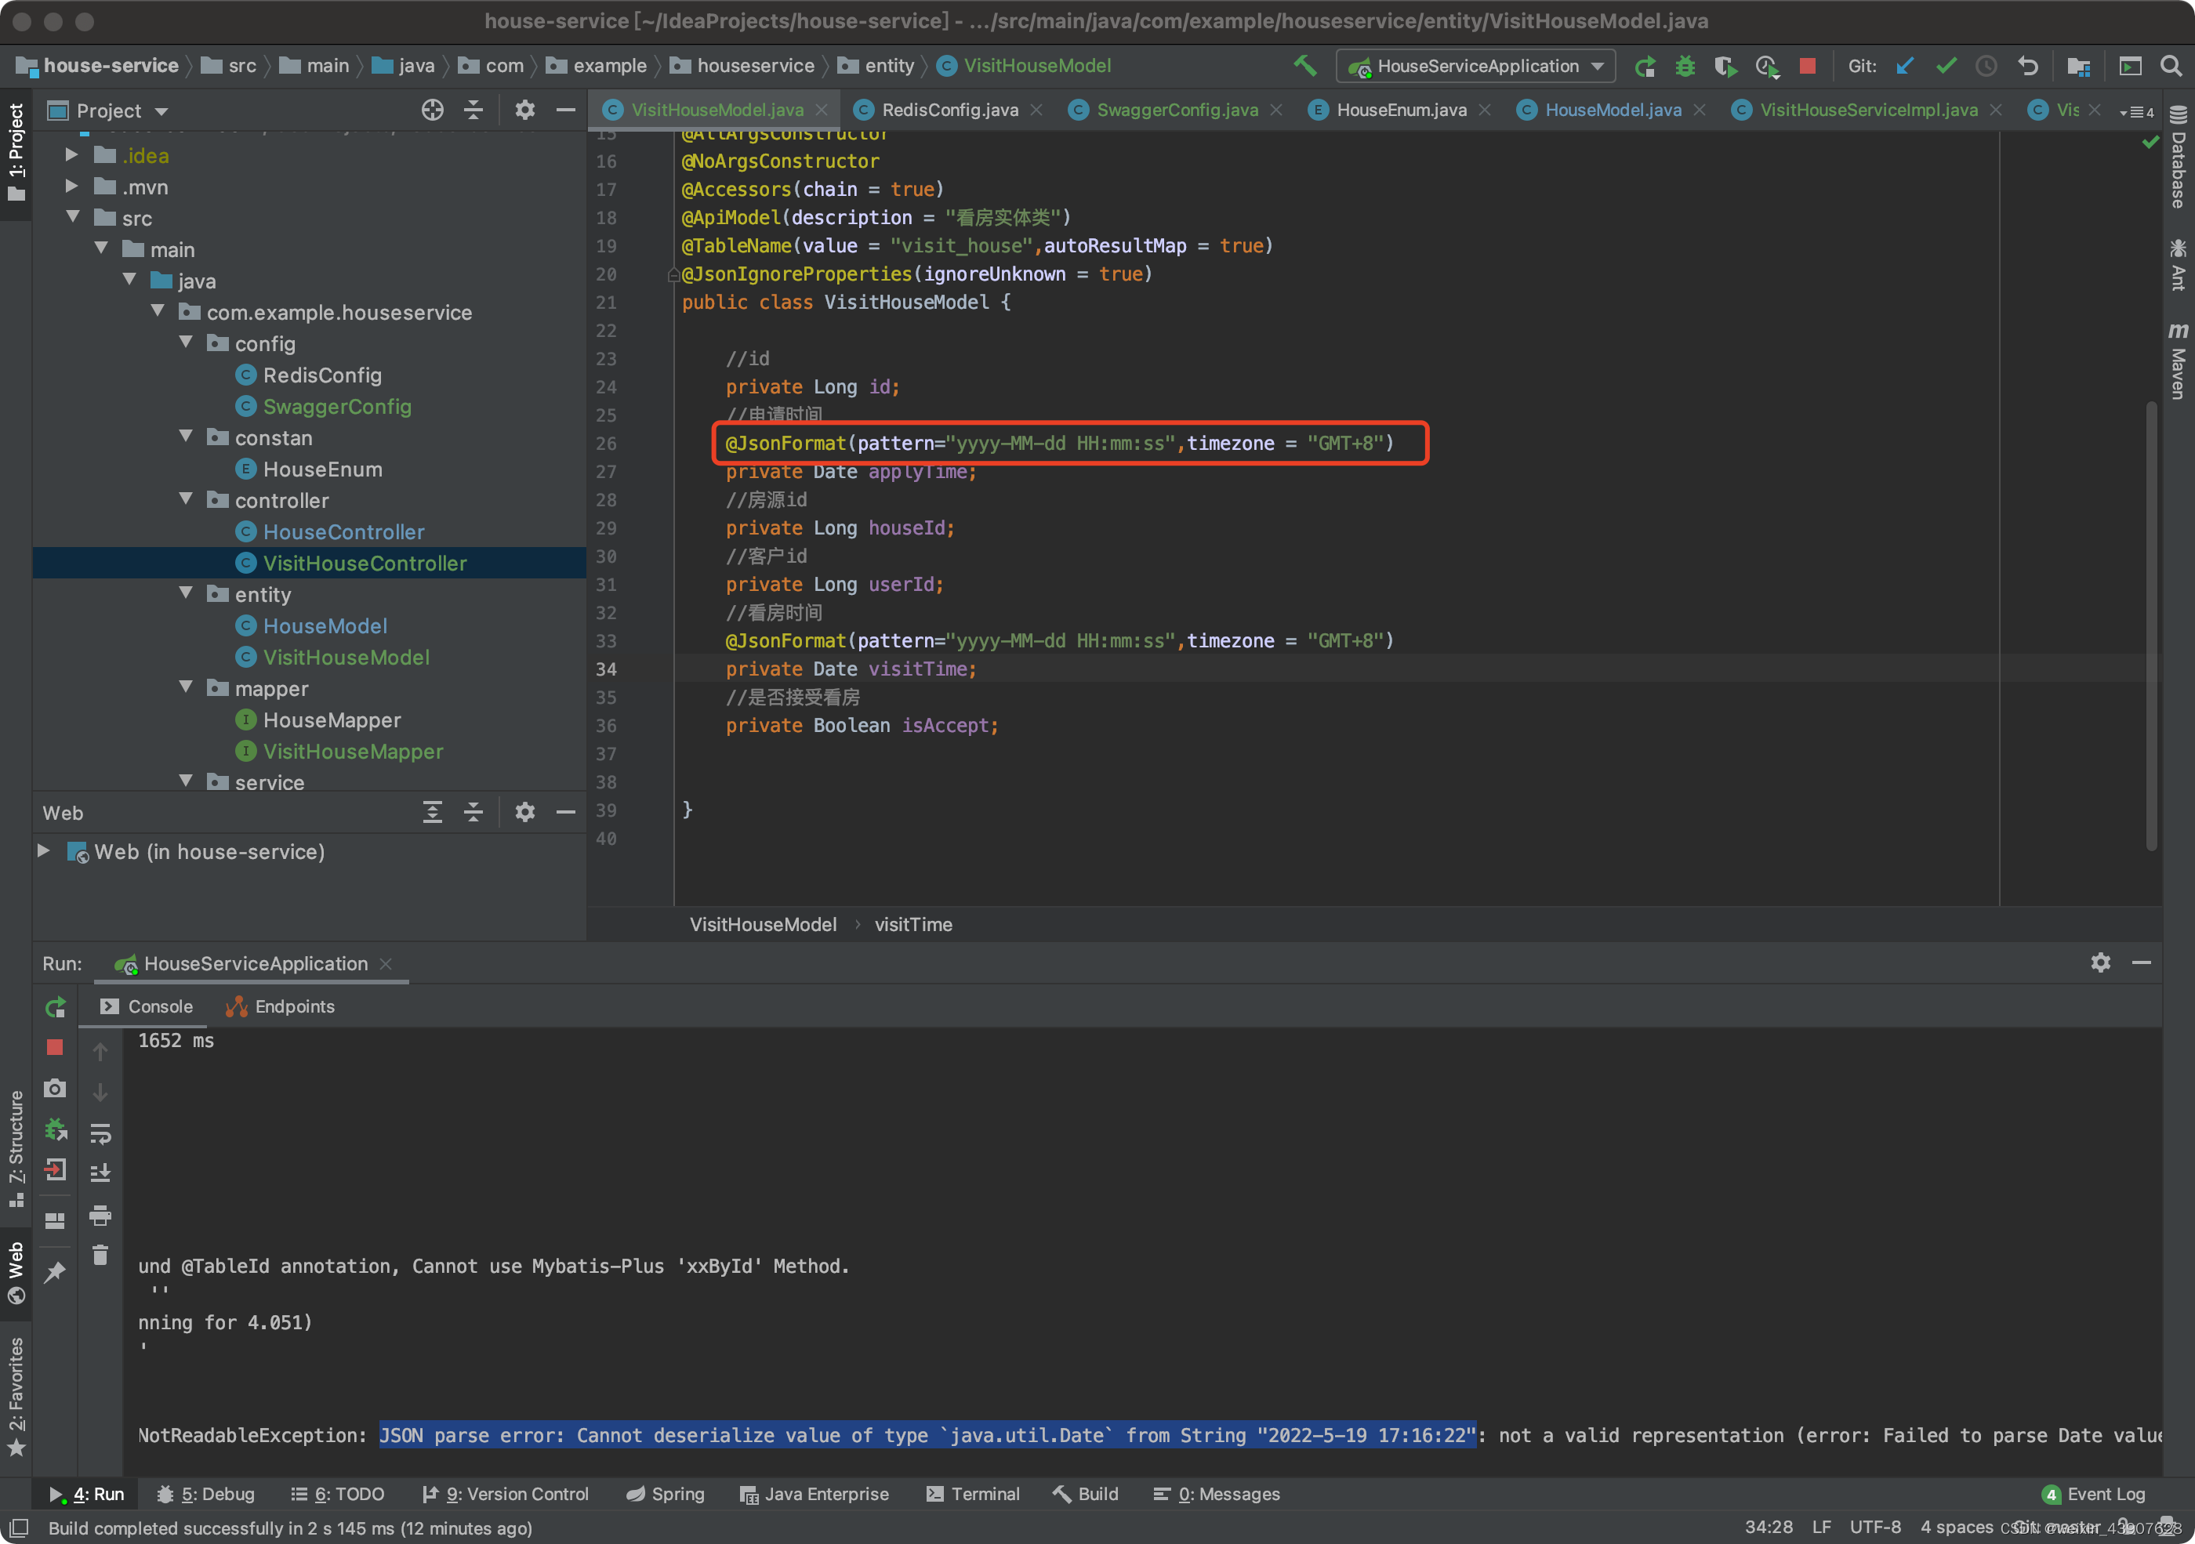This screenshot has height=1544, width=2195.
Task: Click the red Stop icon in top toolbar
Action: 1806,66
